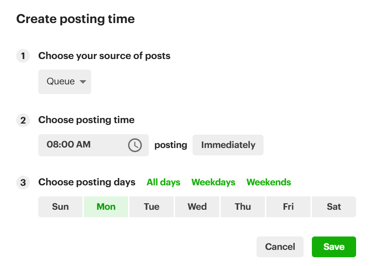Open the Immediately posting dropdown
This screenshot has width=369, height=266.
point(228,145)
